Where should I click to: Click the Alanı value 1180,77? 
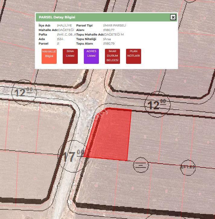(109, 30)
